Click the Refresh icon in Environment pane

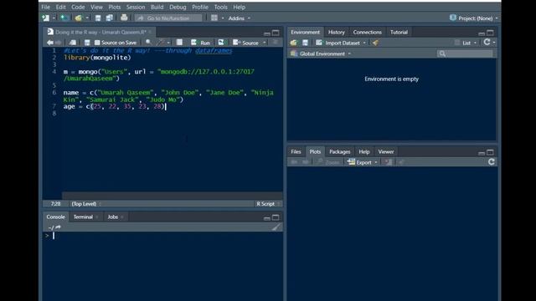[x=487, y=42]
